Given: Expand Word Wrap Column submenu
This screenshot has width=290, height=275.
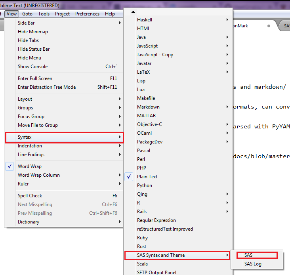Looking at the screenshot, I should pyautogui.click(x=64, y=175).
